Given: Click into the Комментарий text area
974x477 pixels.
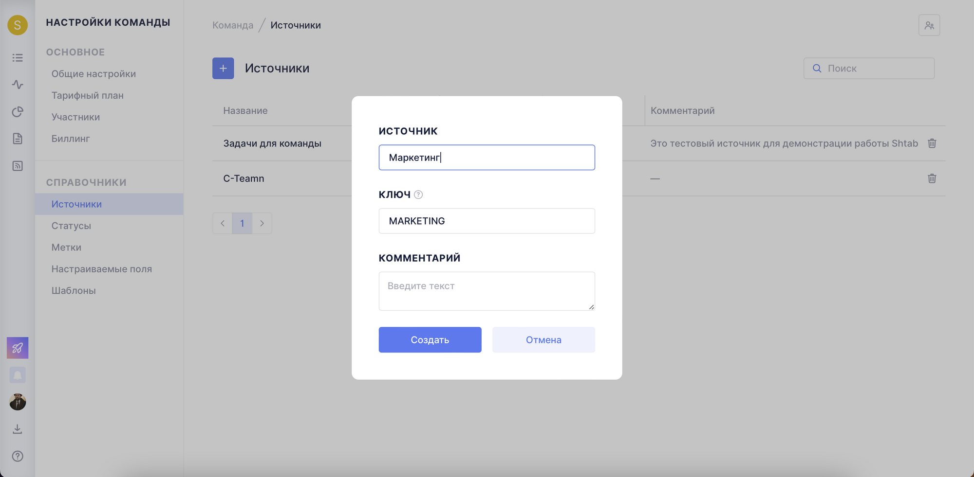Looking at the screenshot, I should [487, 291].
